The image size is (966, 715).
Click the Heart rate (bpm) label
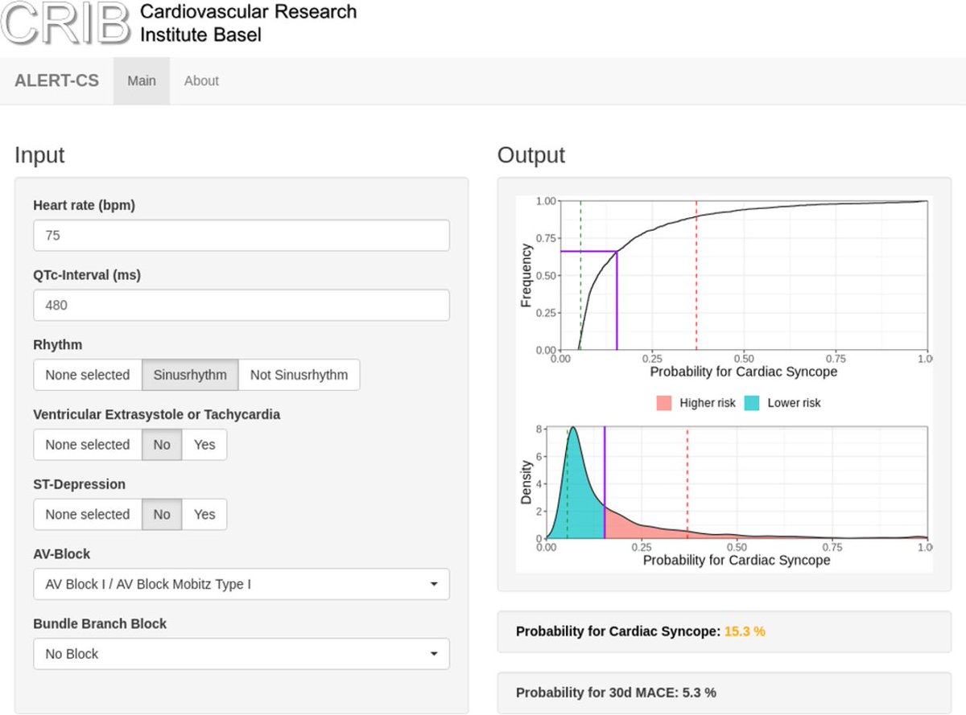(x=85, y=205)
